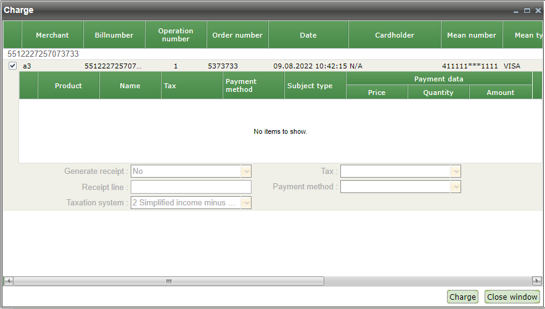The image size is (545, 309).
Task: Expand the Tax dropdown list
Action: pyautogui.click(x=456, y=171)
